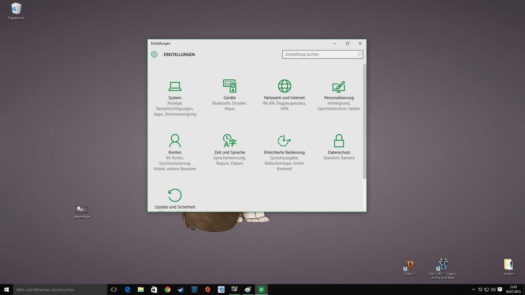Click 'Bluetooth, Drucker, Maus' description text

[230, 106]
